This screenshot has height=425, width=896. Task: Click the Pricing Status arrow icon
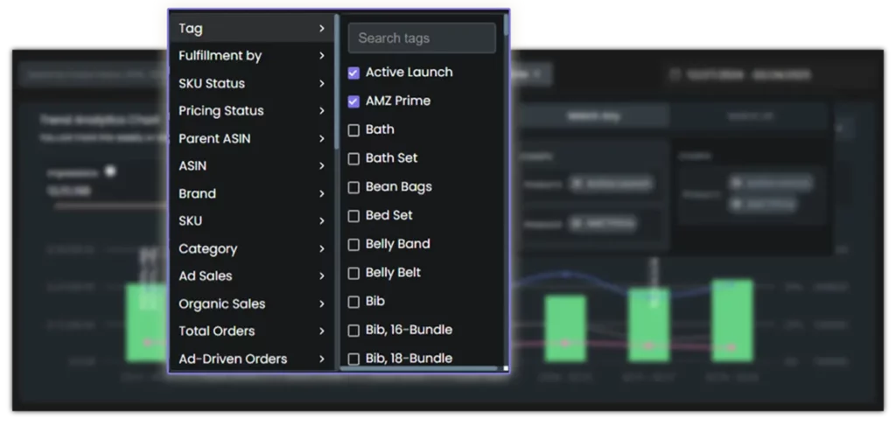tap(322, 111)
